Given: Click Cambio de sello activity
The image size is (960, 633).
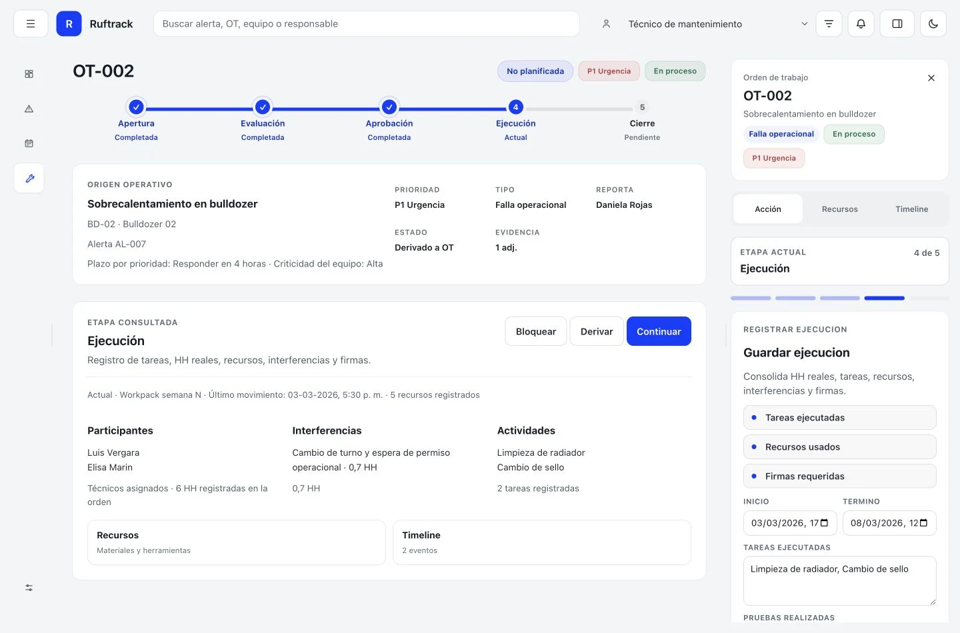Looking at the screenshot, I should [x=531, y=467].
